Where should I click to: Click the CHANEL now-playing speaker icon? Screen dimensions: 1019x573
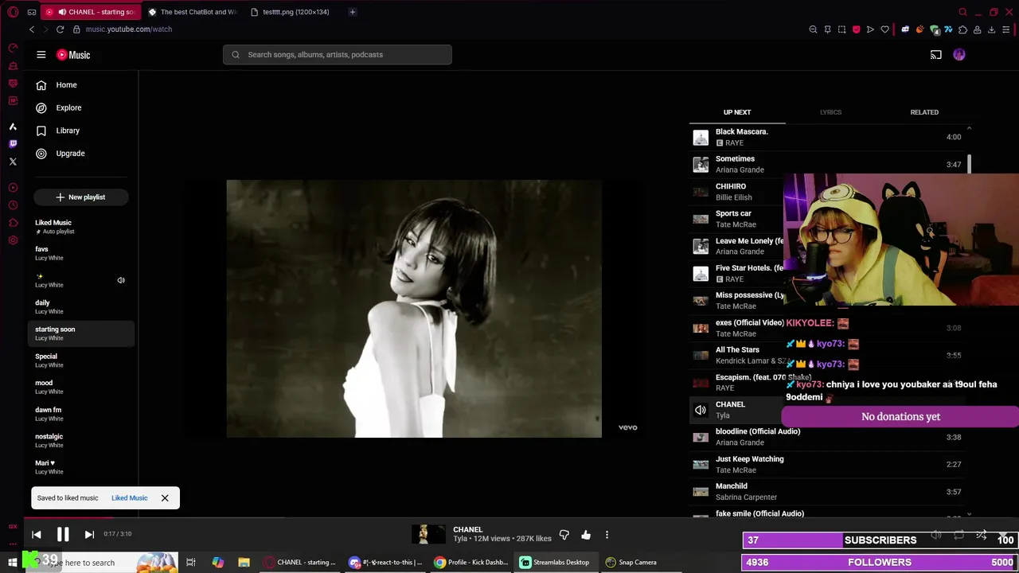(x=701, y=410)
